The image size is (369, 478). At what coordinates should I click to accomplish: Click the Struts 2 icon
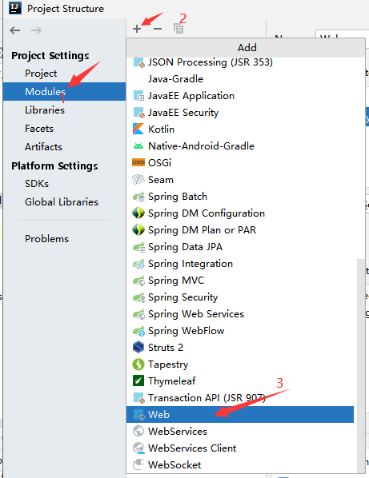pos(138,347)
